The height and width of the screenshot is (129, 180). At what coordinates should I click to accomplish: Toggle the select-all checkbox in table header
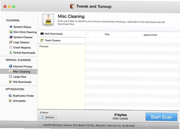88,34
